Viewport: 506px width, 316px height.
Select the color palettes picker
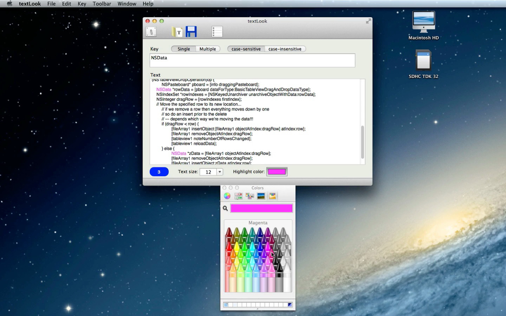click(250, 196)
